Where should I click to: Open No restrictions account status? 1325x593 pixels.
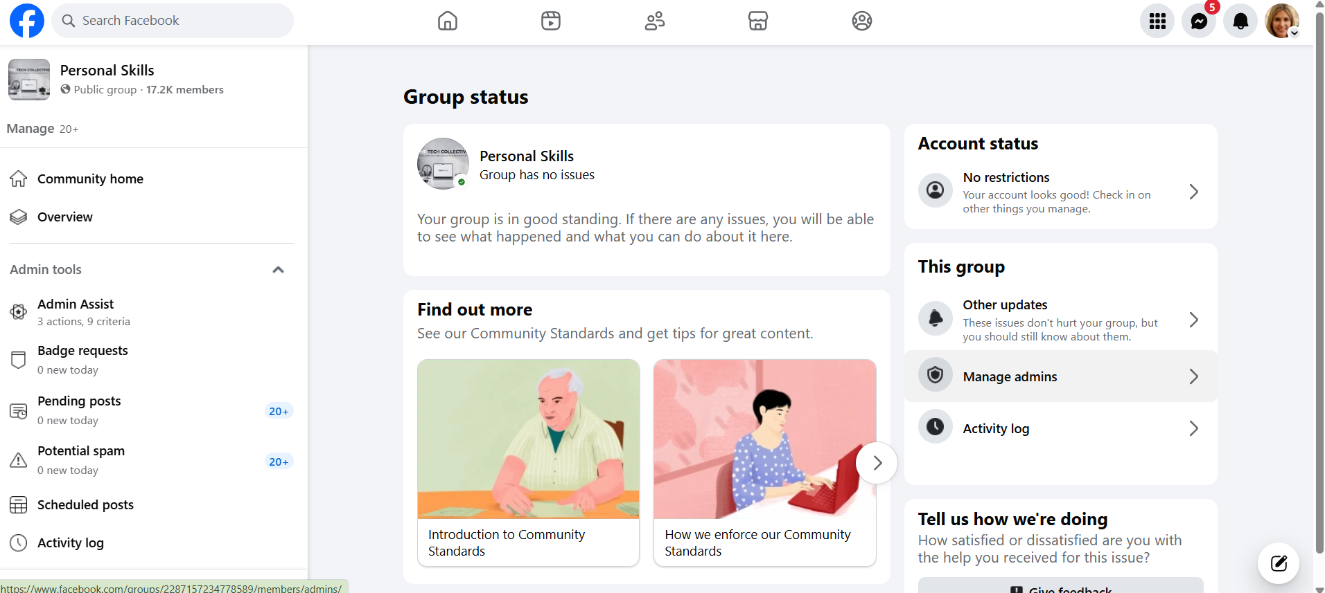[x=1061, y=192]
